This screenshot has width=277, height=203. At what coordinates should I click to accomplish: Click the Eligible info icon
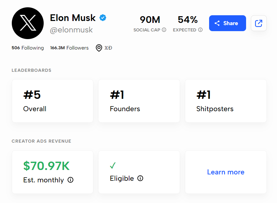(x=140, y=179)
